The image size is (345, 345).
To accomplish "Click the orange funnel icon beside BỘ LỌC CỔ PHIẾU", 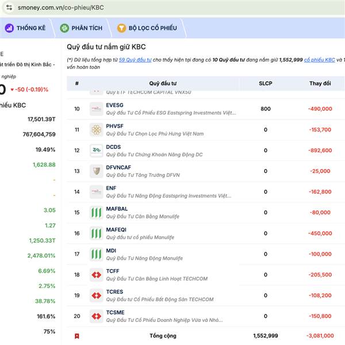I will 121,28.
